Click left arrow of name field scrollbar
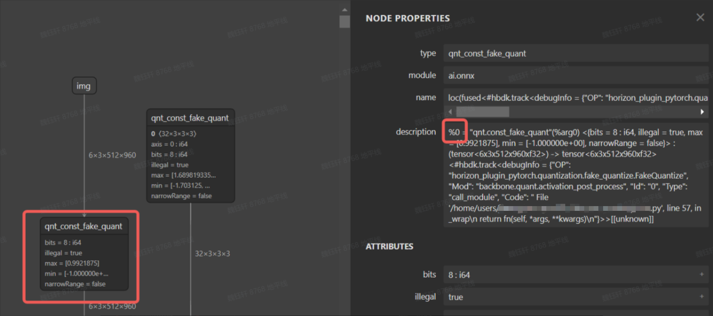This screenshot has height=316, width=713. click(x=450, y=112)
